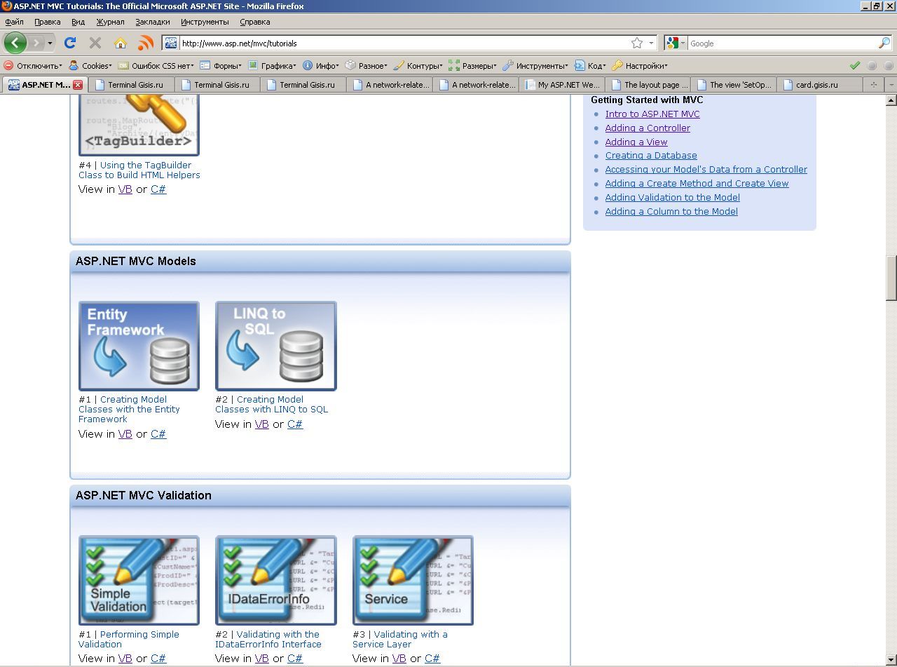Open Using the TagBuilder Class tutorial link

139,170
